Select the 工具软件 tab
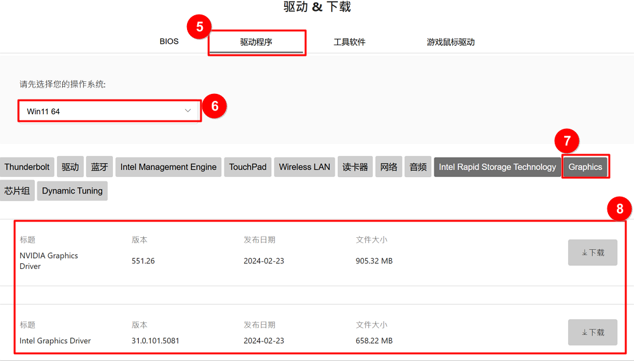 [349, 43]
